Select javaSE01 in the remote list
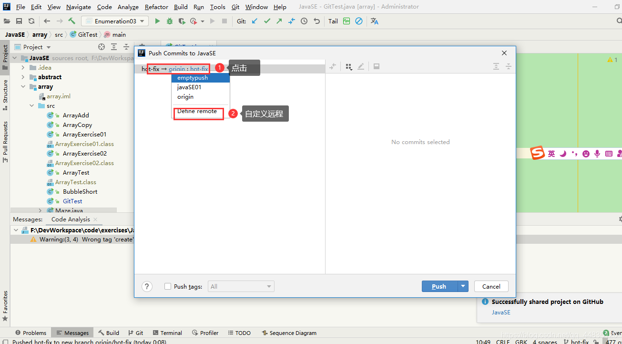622x344 pixels. pos(201,87)
